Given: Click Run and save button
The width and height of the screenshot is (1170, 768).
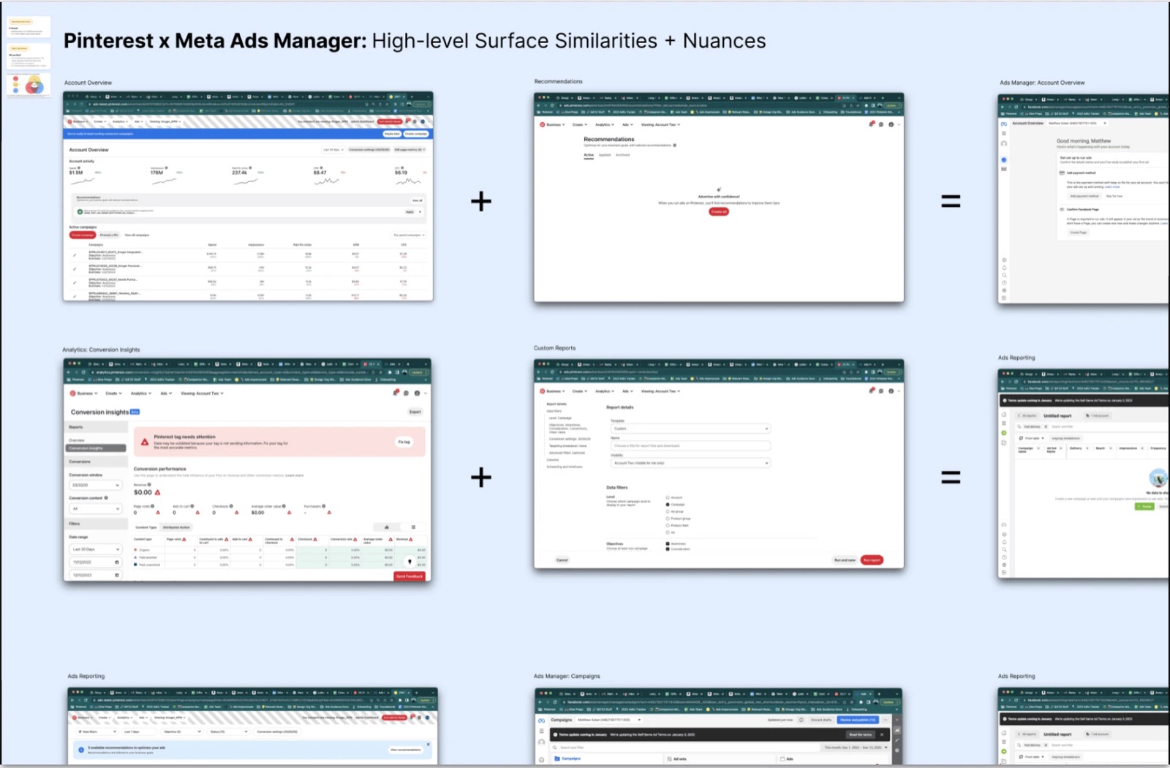Looking at the screenshot, I should tap(845, 560).
